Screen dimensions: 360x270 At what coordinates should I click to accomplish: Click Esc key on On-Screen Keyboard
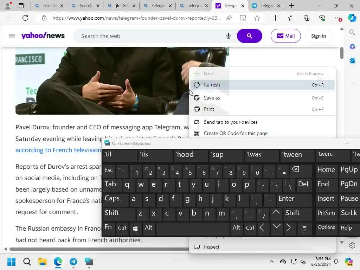pos(109,171)
